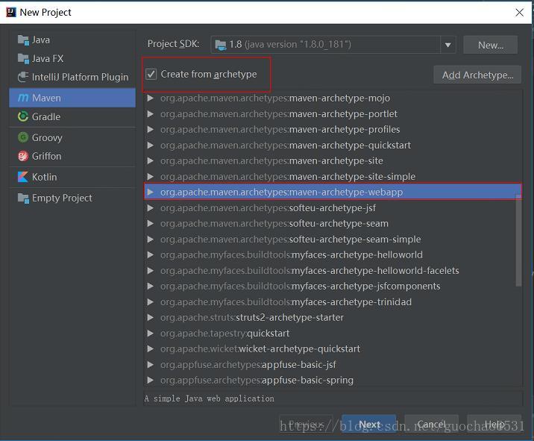Select Java FX project type
Screen dimensions: 534x441
tap(72, 59)
